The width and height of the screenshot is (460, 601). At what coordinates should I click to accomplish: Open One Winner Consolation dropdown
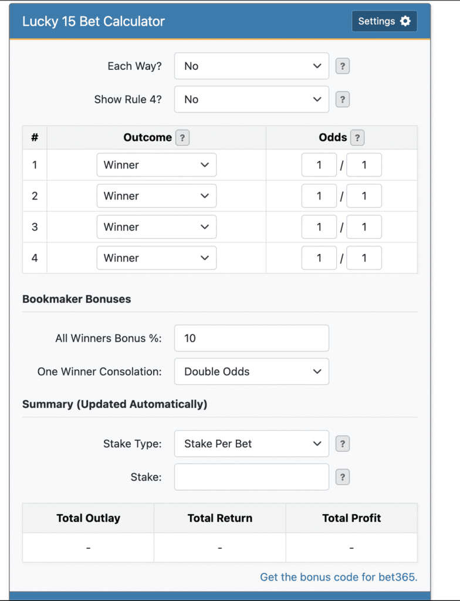(x=251, y=372)
